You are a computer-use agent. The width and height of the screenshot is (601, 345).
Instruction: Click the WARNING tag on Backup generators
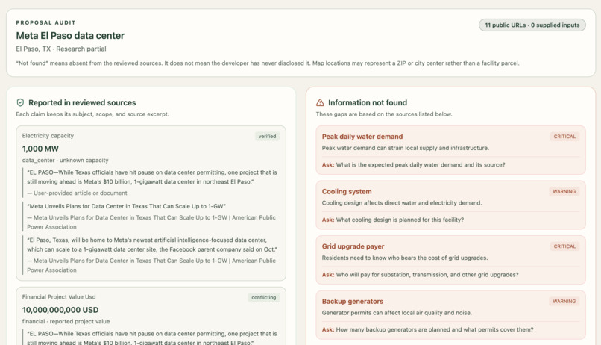[x=564, y=301]
